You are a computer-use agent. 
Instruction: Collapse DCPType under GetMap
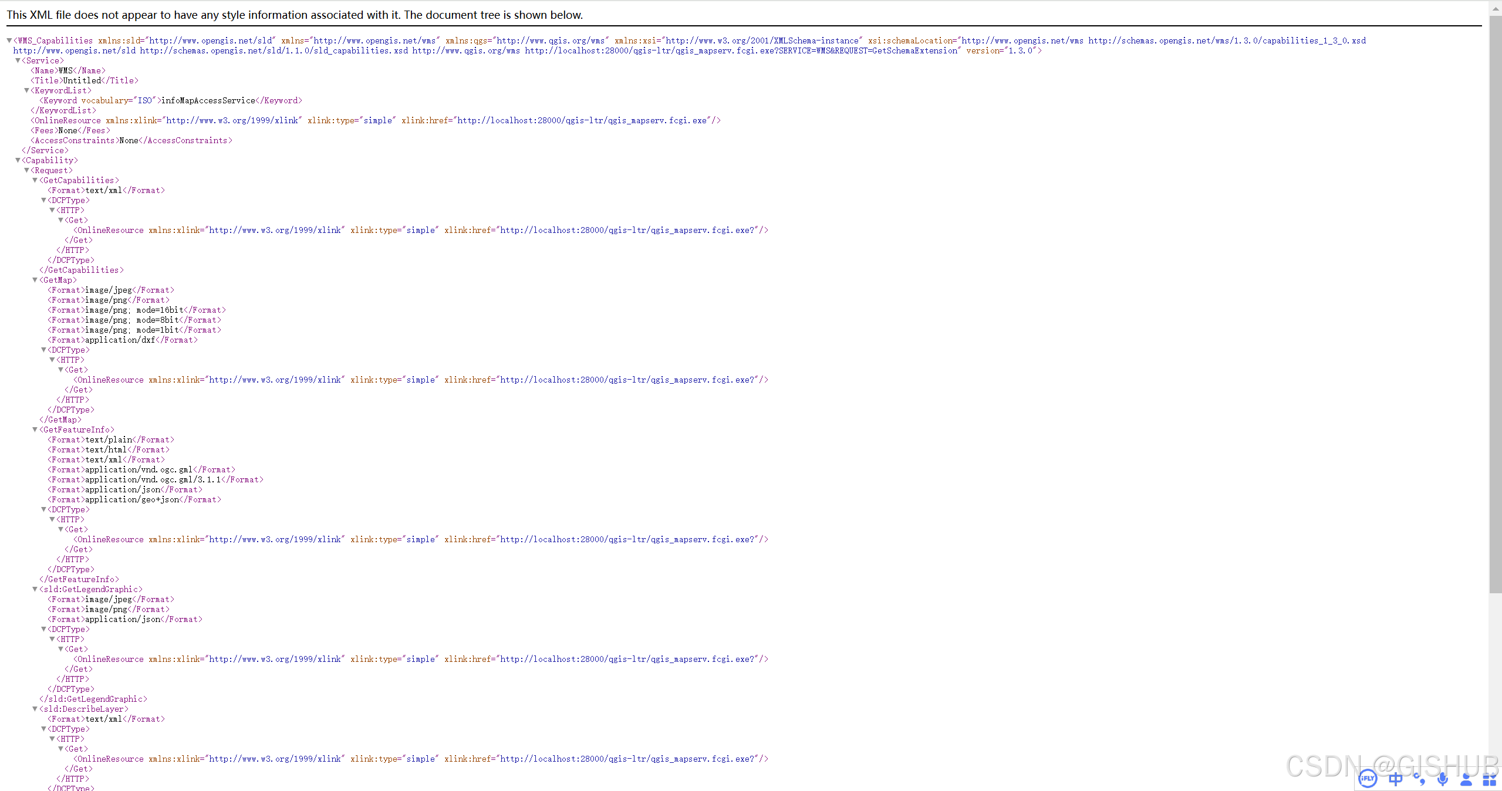[43, 350]
